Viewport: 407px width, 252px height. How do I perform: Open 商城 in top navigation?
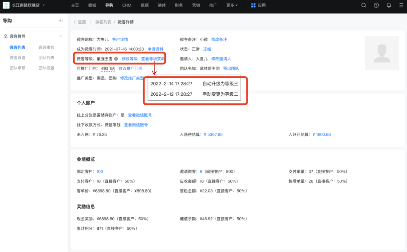[92, 5]
